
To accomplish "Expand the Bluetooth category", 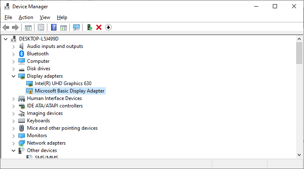I will [x=14, y=54].
